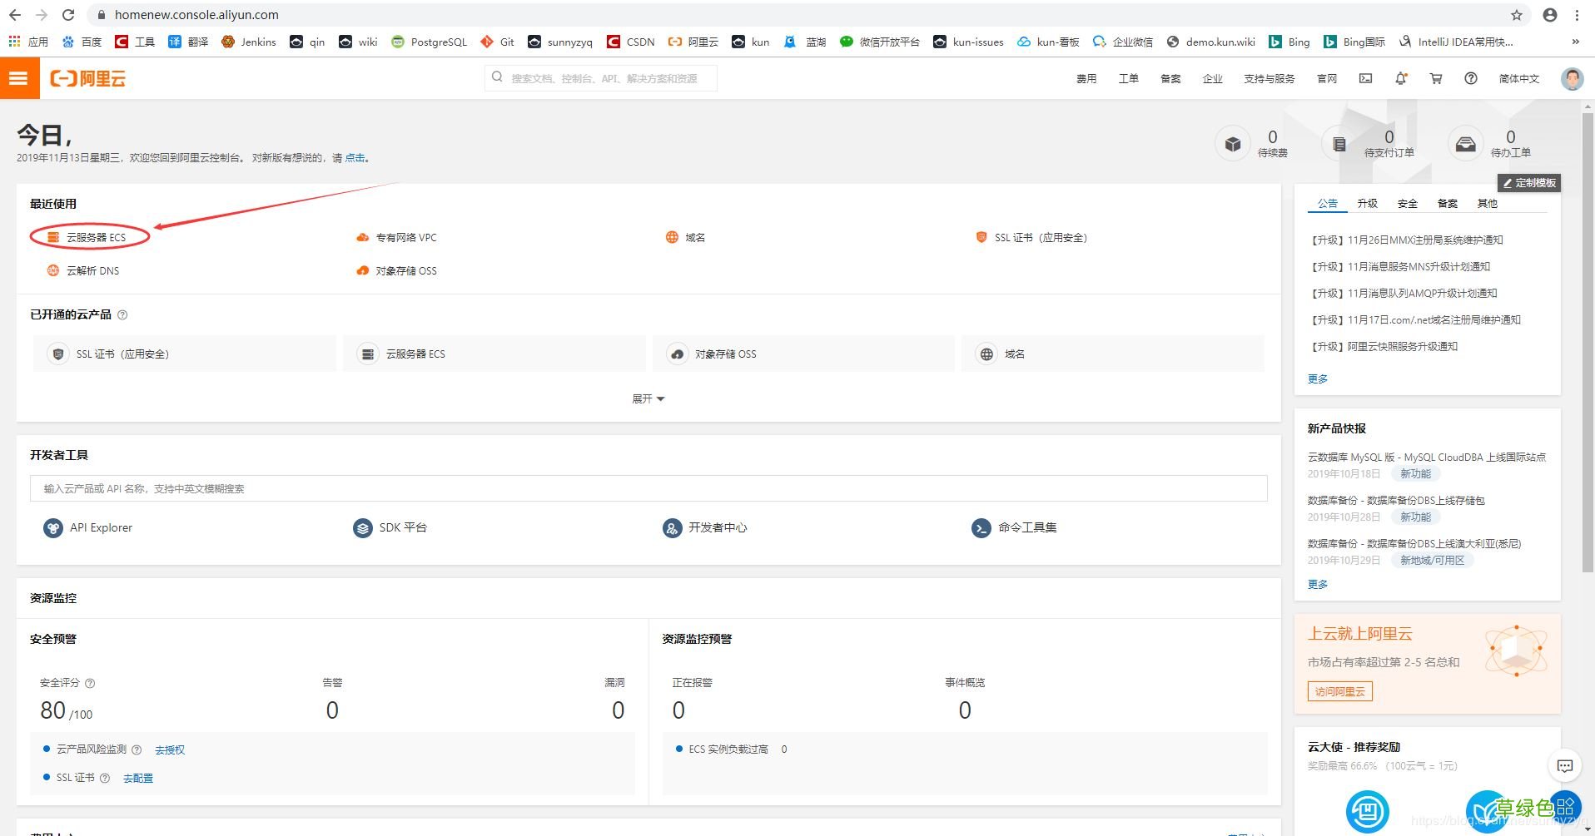The height and width of the screenshot is (836, 1595).
Task: Open the orange hamburger navigation menu
Action: click(x=19, y=78)
